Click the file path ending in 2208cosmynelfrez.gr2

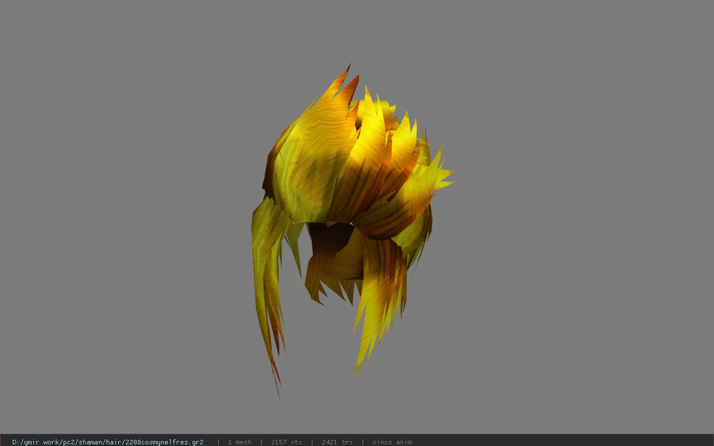pos(108,442)
